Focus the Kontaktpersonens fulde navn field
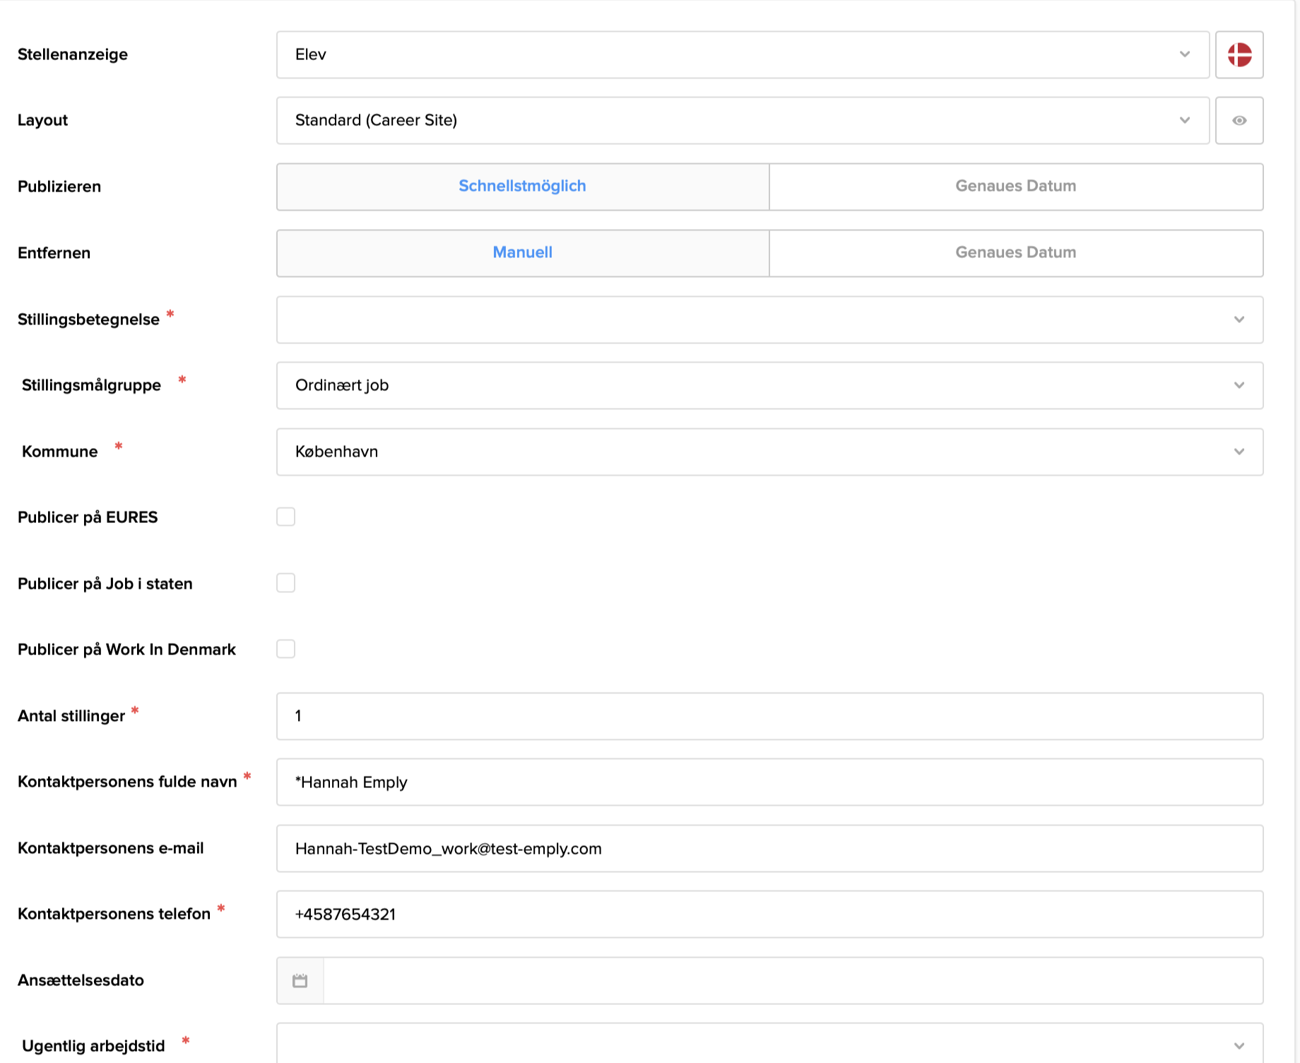The width and height of the screenshot is (1300, 1063). point(769,782)
